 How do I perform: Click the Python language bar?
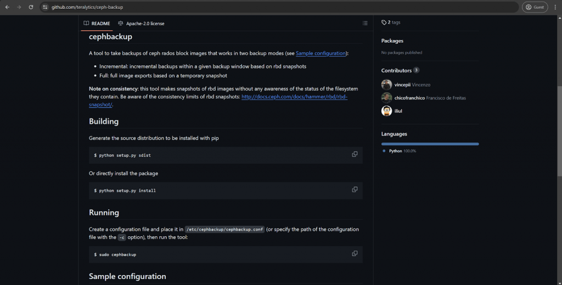(430, 144)
